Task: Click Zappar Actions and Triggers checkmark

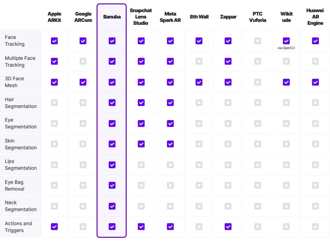Action: [228, 227]
